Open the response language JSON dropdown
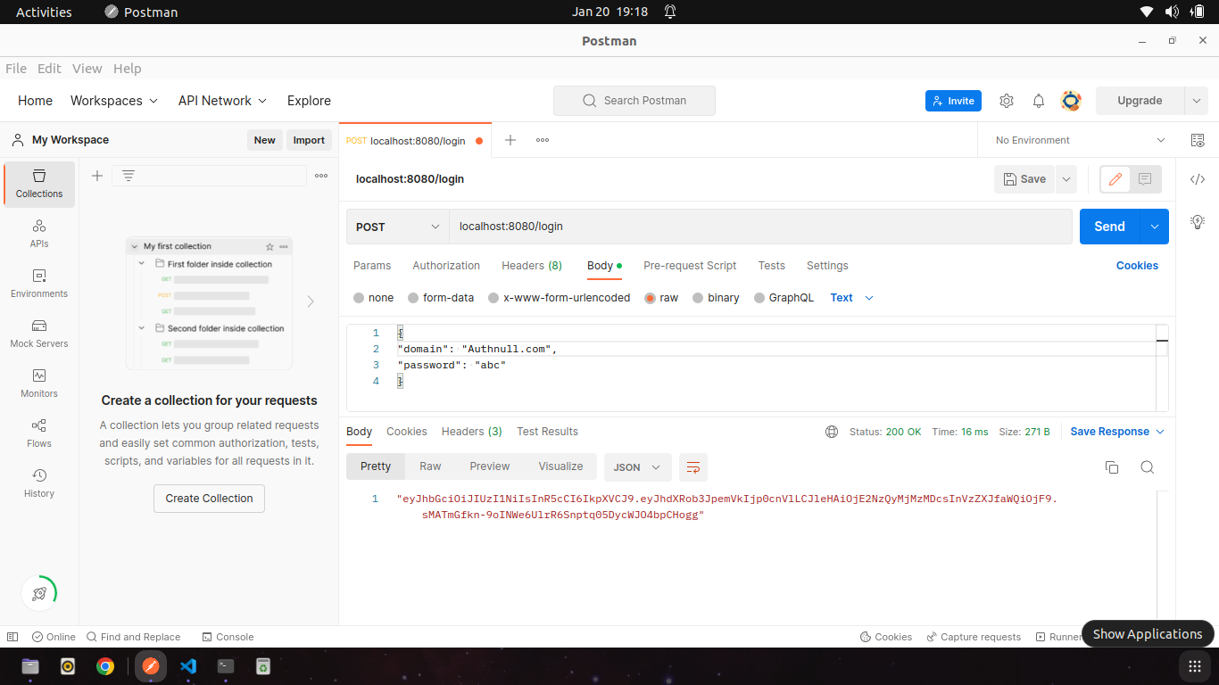The width and height of the screenshot is (1219, 685). [x=636, y=466]
